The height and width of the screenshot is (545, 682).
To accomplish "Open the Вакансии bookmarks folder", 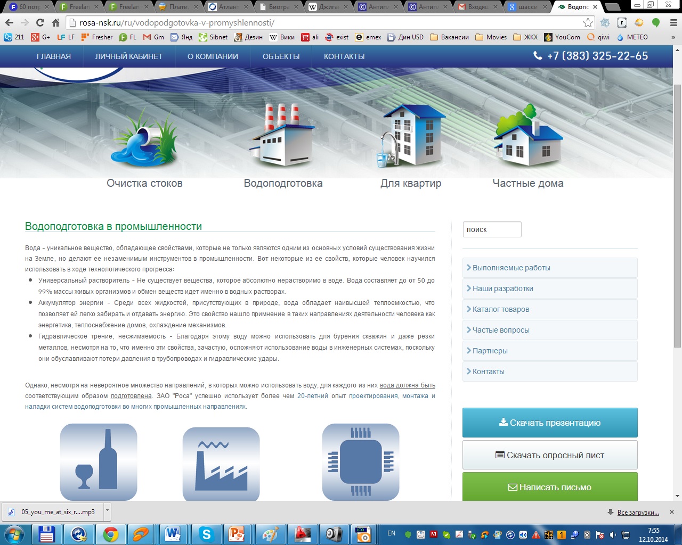I will point(449,37).
